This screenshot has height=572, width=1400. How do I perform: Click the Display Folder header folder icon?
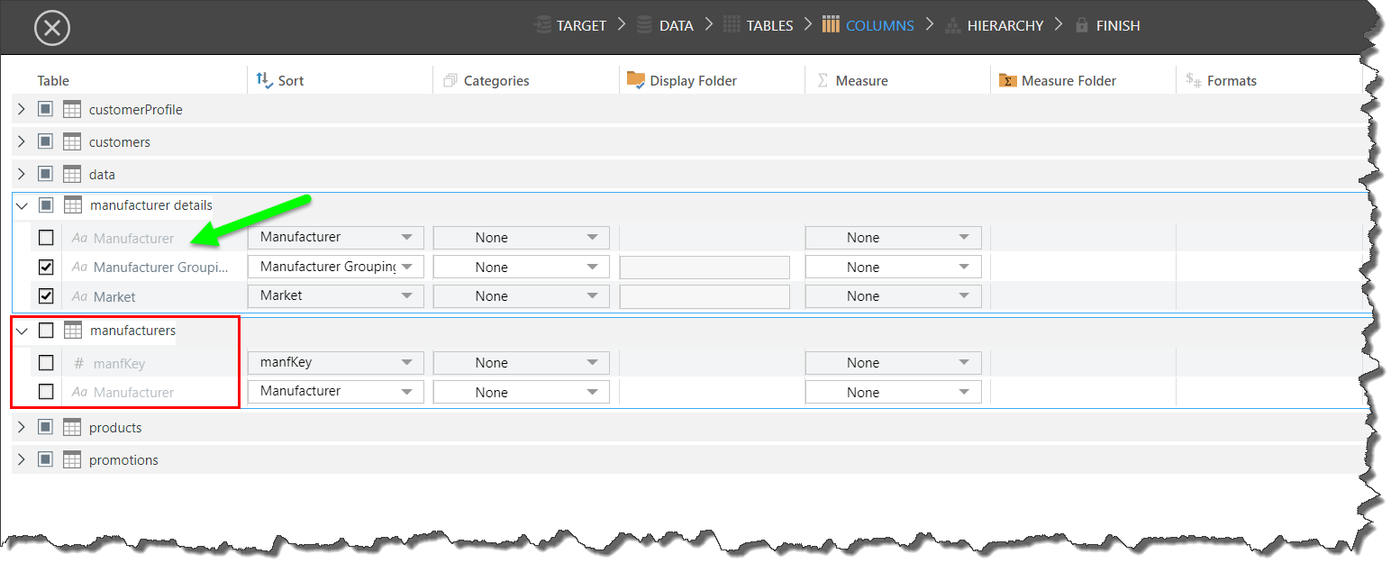pos(636,80)
